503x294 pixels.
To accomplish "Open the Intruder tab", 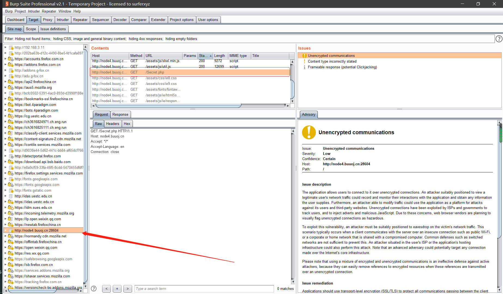I will coord(63,20).
